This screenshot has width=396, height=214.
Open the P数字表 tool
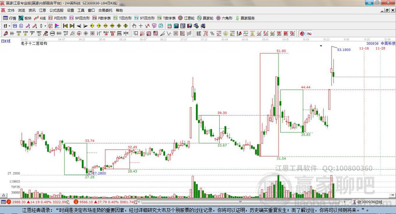click(102, 18)
